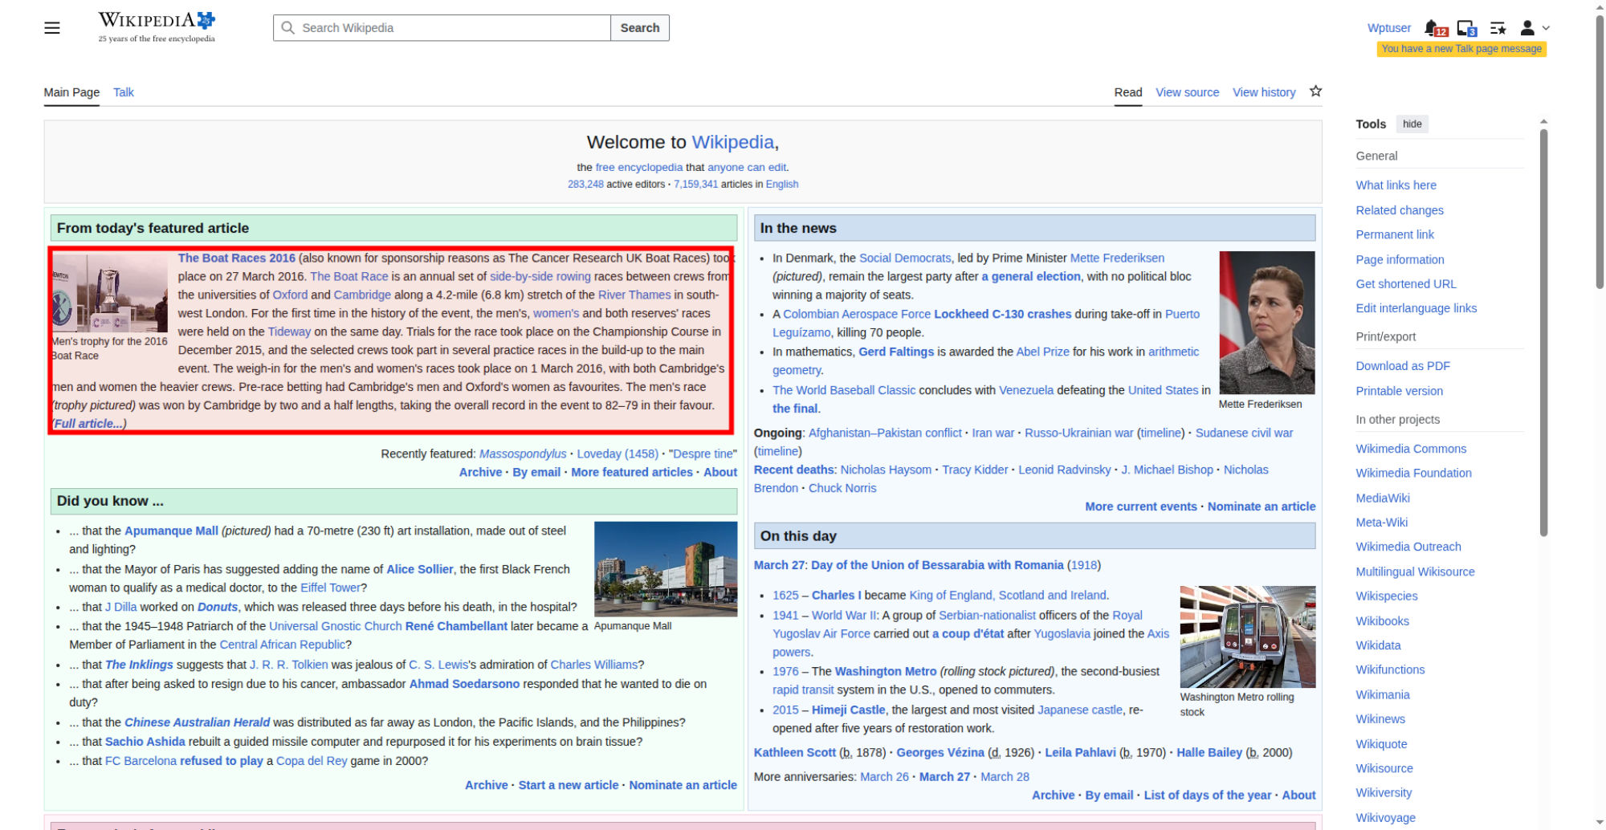The image size is (1606, 830).
Task: Hide the Tools sidebar
Action: pos(1412,124)
